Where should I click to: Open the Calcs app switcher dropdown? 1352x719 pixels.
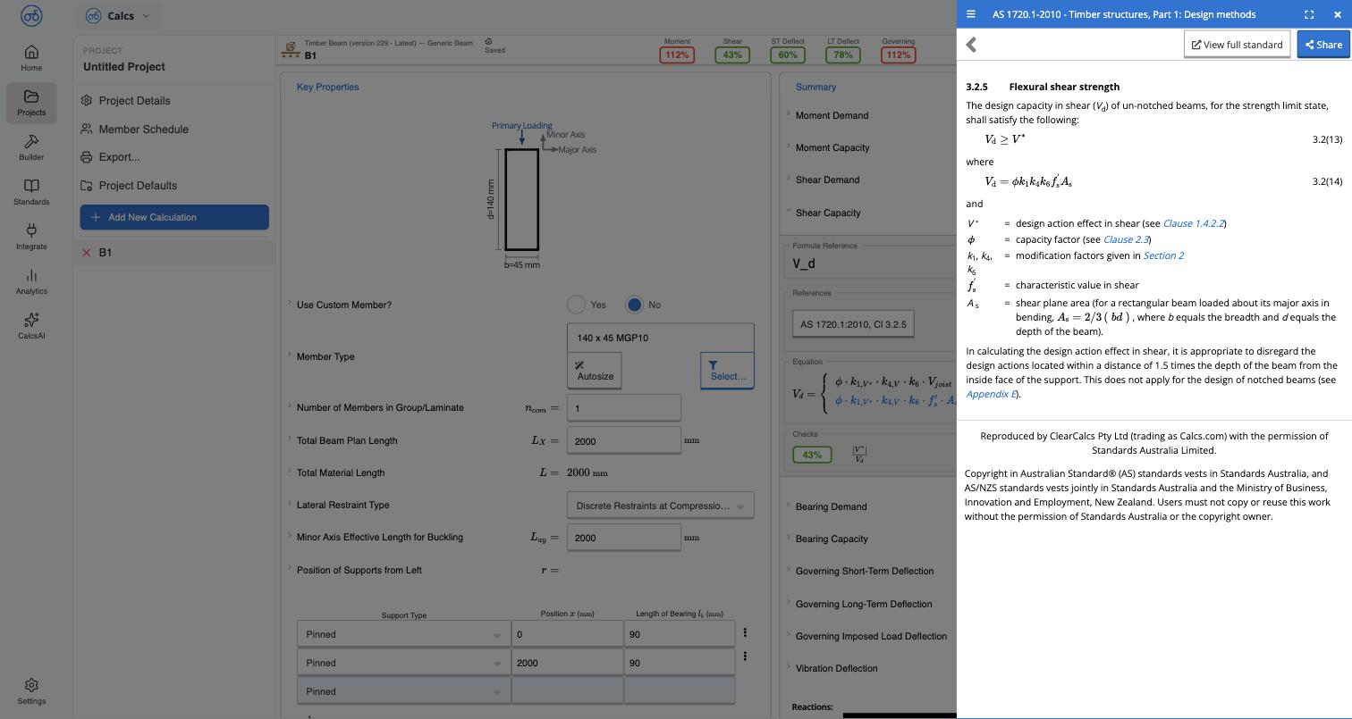click(119, 15)
